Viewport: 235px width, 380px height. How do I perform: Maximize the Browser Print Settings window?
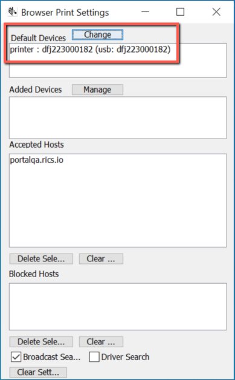(x=180, y=12)
